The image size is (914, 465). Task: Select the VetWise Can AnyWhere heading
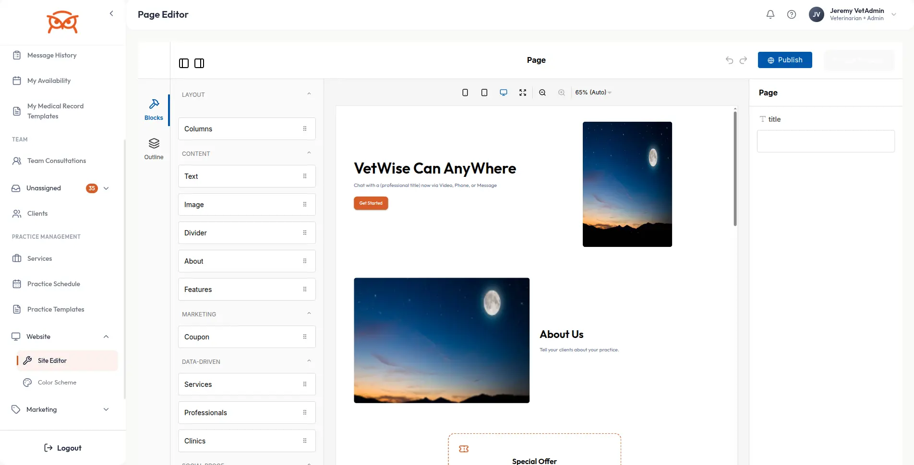pyautogui.click(x=435, y=168)
